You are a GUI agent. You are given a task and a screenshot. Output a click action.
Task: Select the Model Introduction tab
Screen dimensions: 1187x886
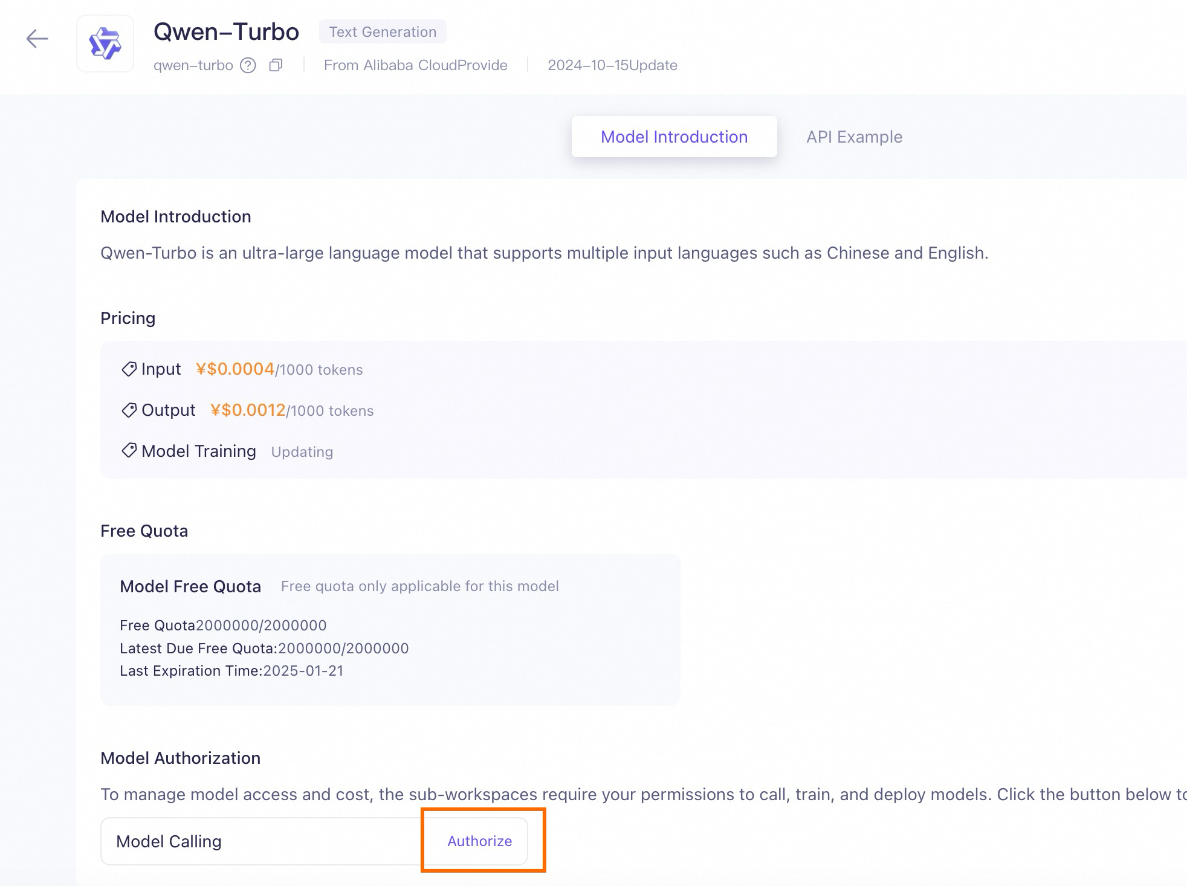(673, 137)
